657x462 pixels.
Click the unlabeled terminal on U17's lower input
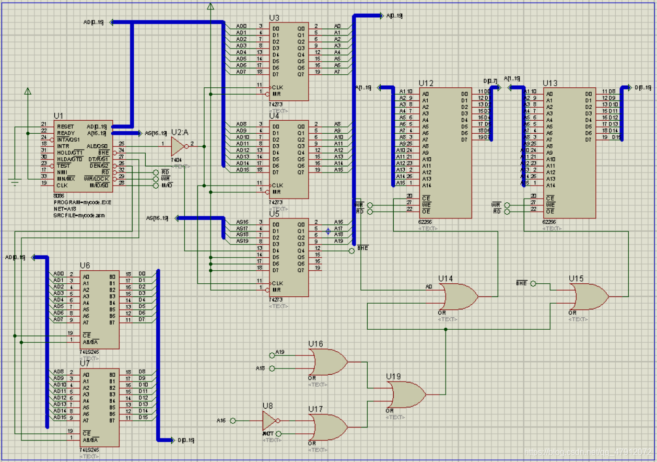pyautogui.click(x=278, y=434)
